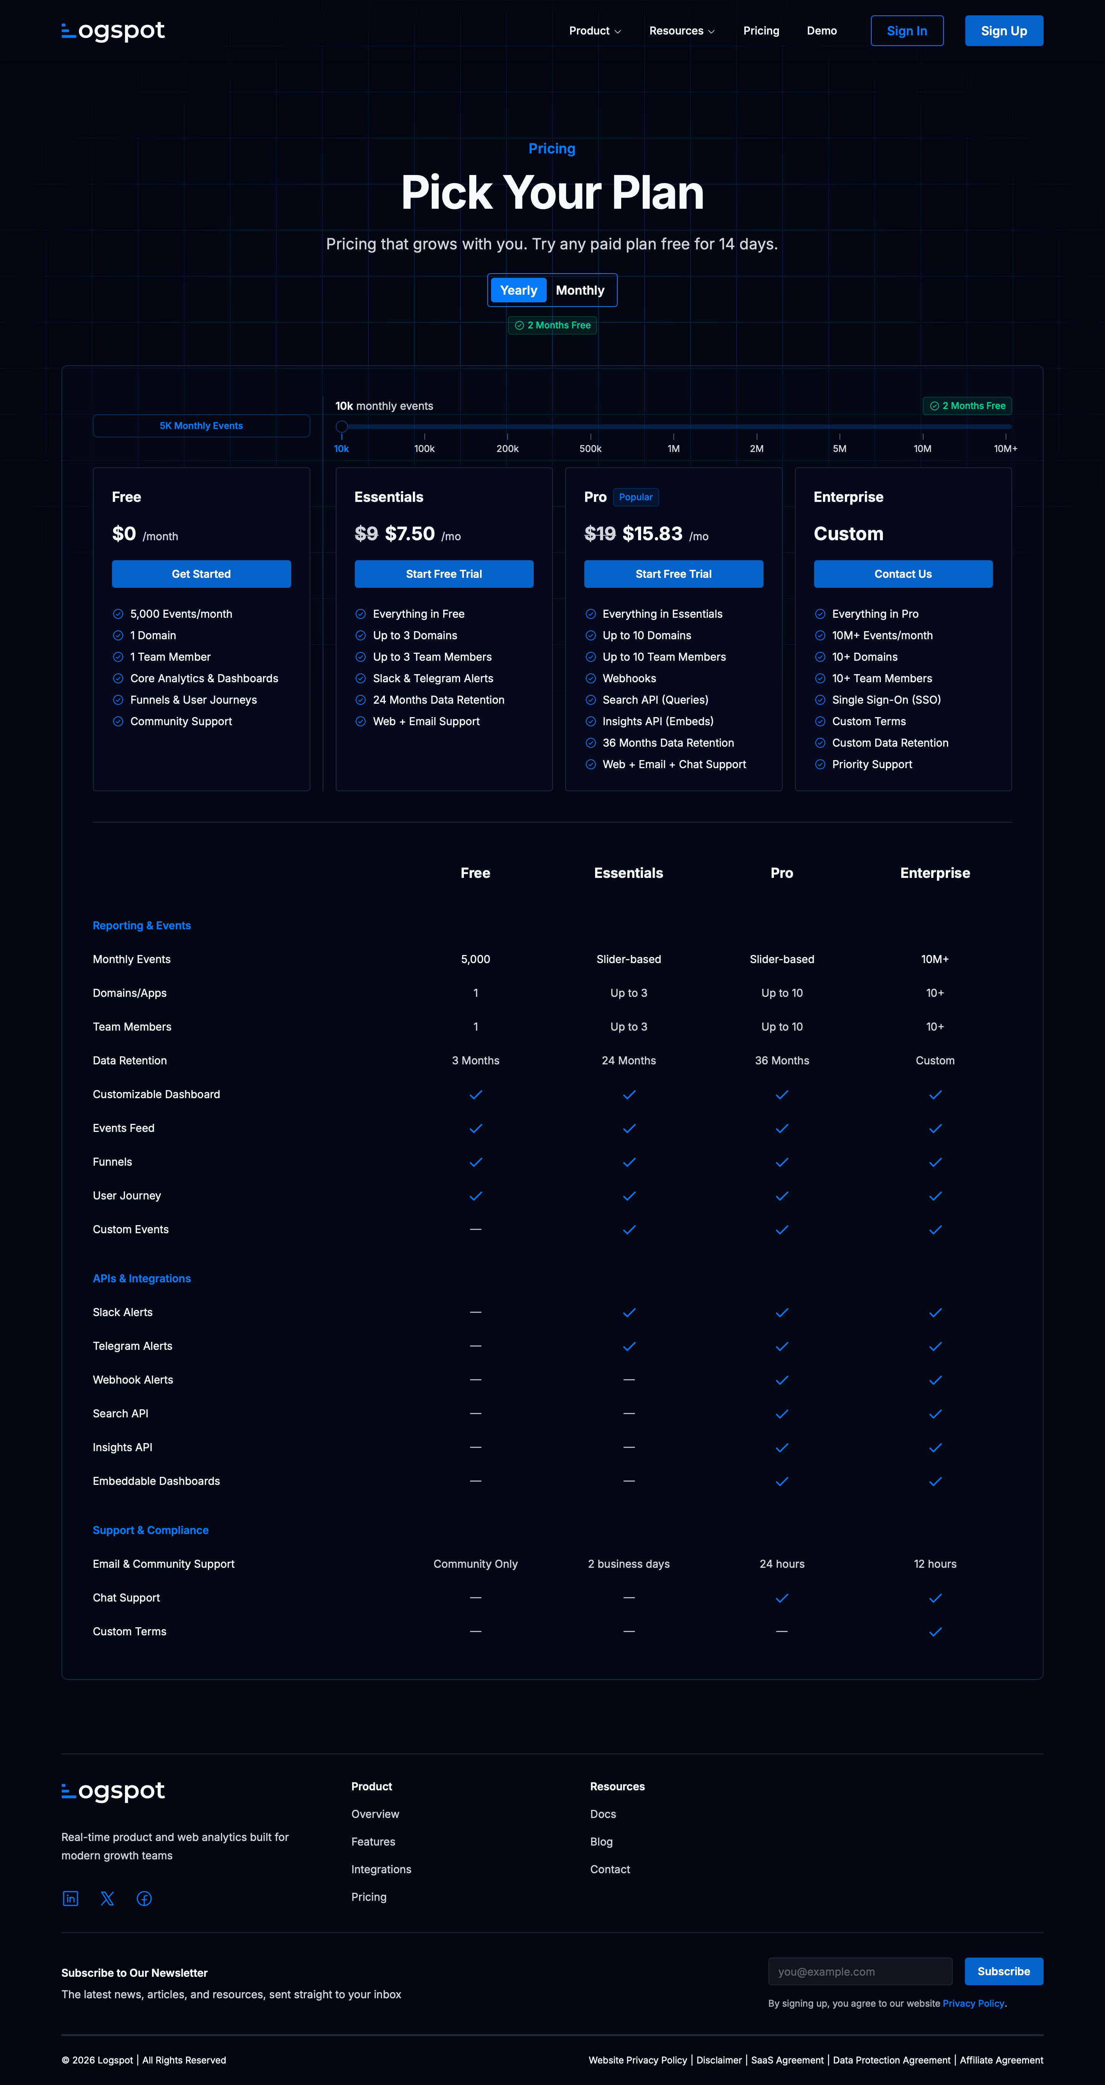This screenshot has width=1105, height=2085.
Task: Open SaaS Agreement footer link
Action: pyautogui.click(x=788, y=2060)
